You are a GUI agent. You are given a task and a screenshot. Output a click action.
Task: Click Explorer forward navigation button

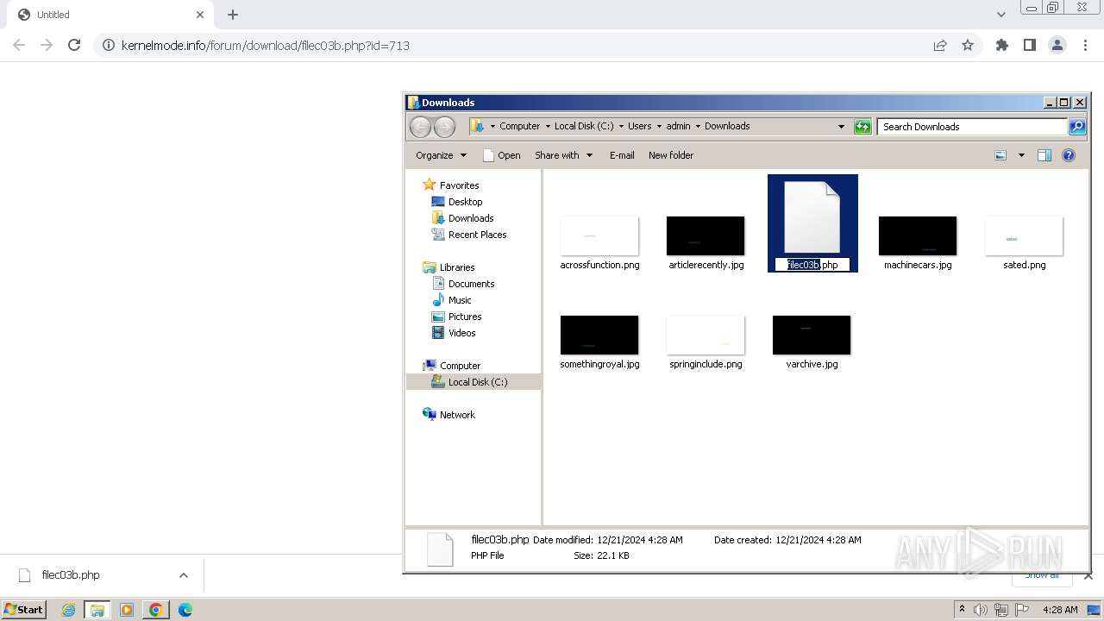tap(444, 127)
